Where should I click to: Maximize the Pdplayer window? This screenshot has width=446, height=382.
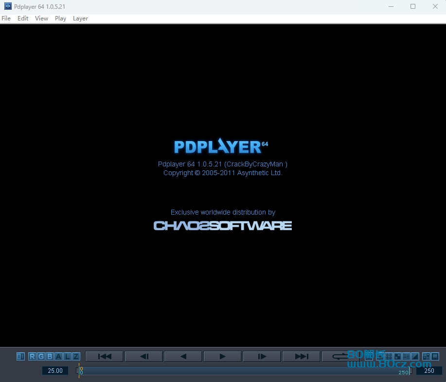click(x=413, y=6)
